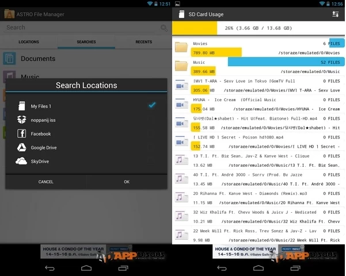Select the SkyDrive cloud icon
Screen dimensions: 346x276
(x=21, y=161)
